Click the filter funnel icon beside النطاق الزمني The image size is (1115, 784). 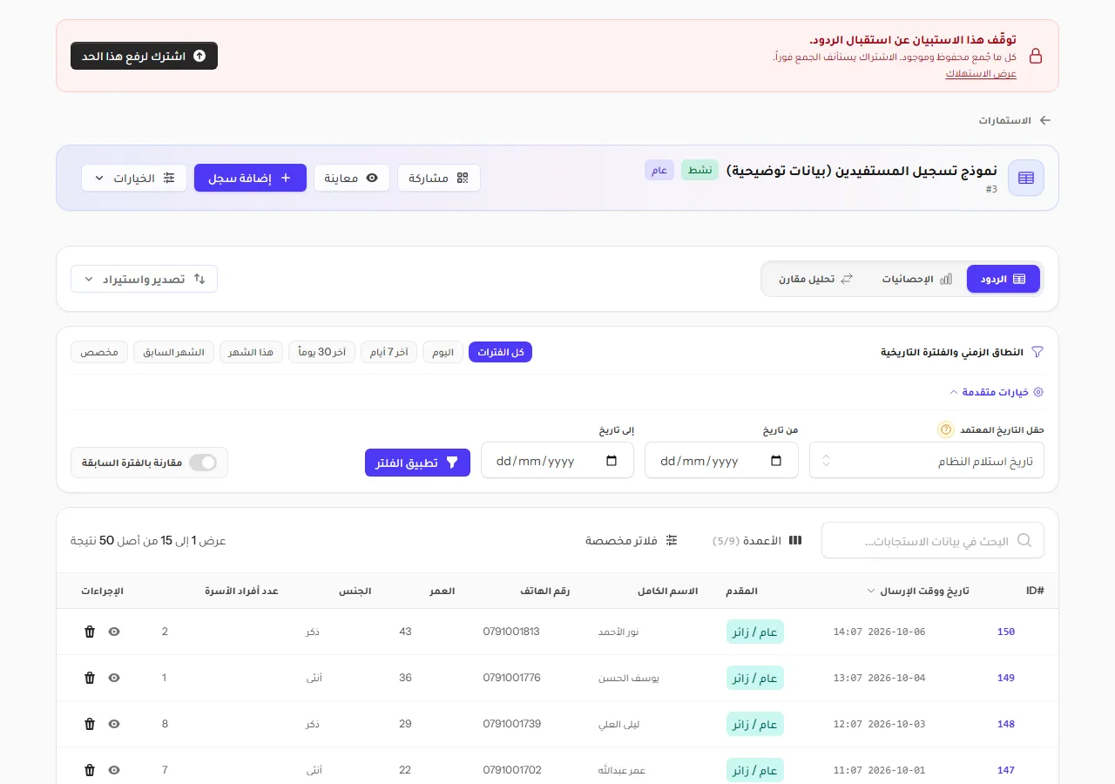1037,352
